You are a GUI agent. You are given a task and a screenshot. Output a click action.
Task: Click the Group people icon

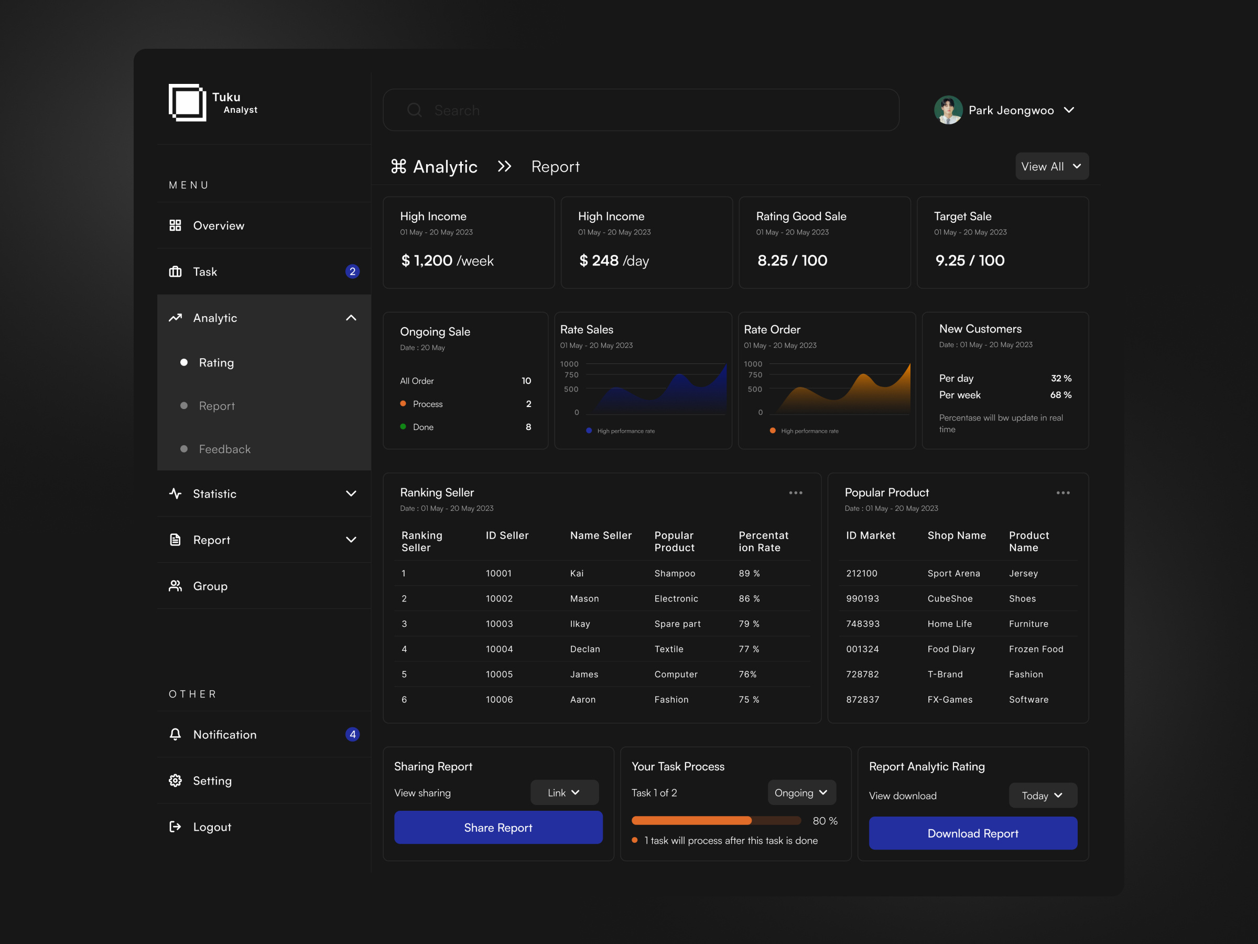175,585
